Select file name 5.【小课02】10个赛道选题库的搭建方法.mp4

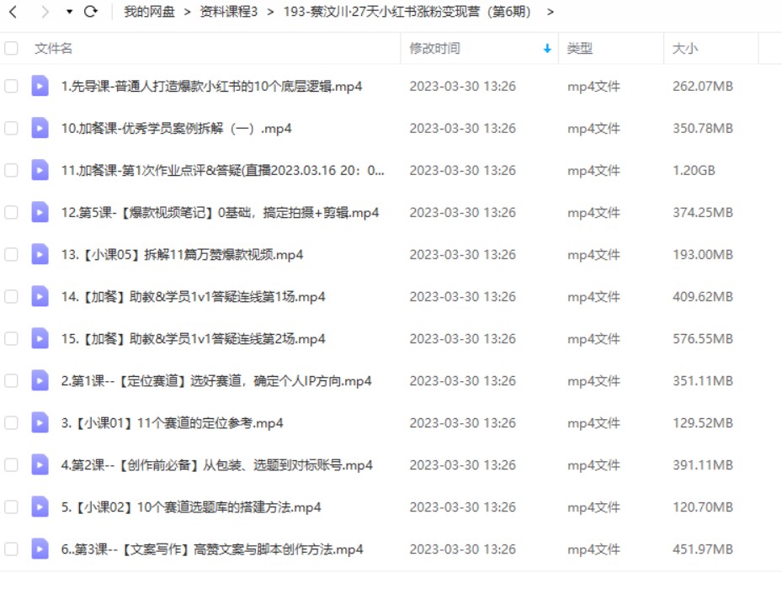191,507
